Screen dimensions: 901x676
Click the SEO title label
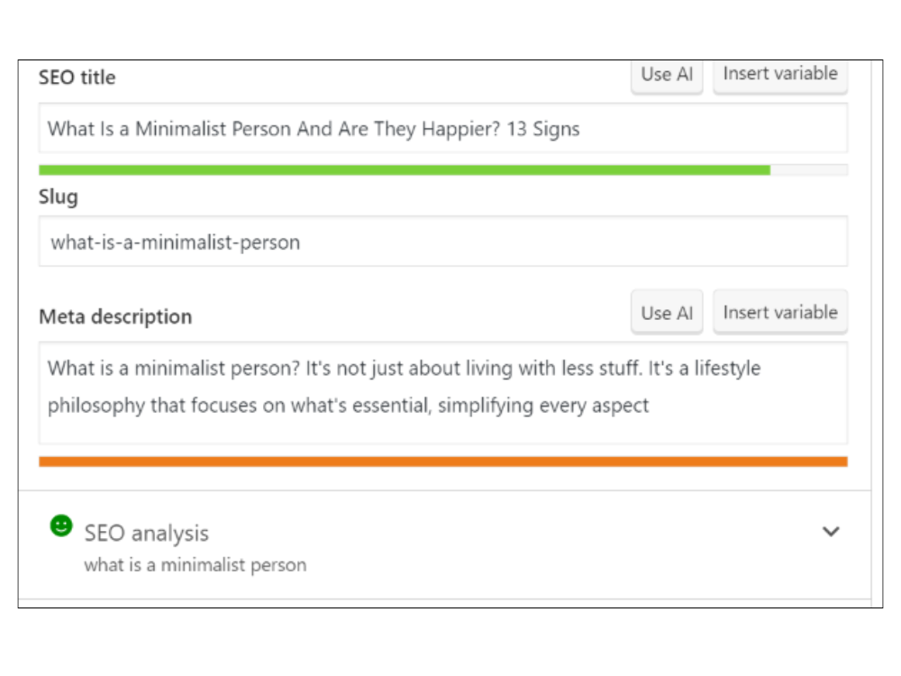(x=77, y=78)
